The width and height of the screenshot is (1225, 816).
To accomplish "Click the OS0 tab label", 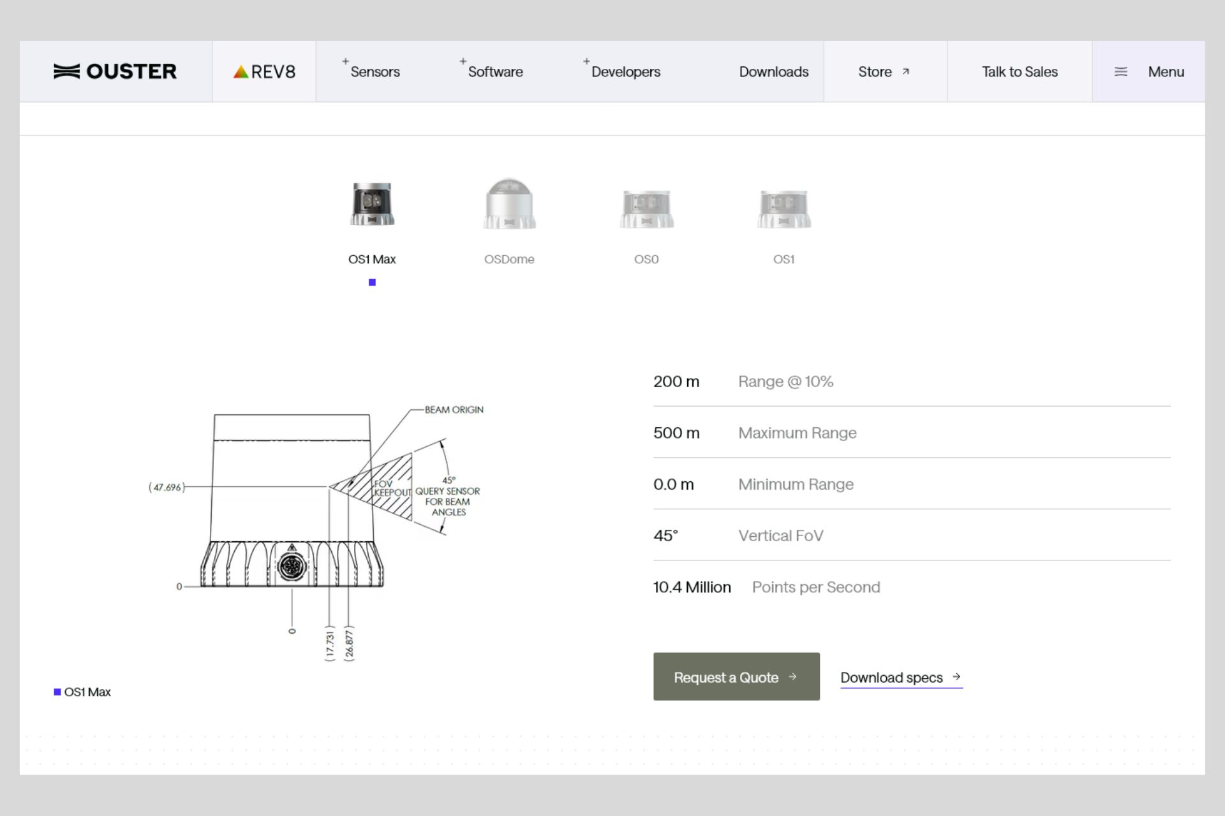I will [x=646, y=259].
